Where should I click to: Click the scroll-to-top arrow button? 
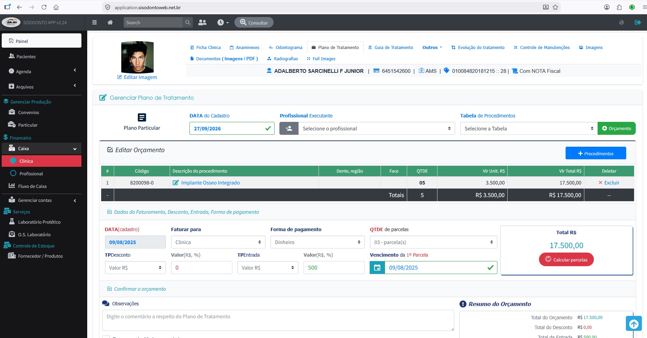pos(634,324)
